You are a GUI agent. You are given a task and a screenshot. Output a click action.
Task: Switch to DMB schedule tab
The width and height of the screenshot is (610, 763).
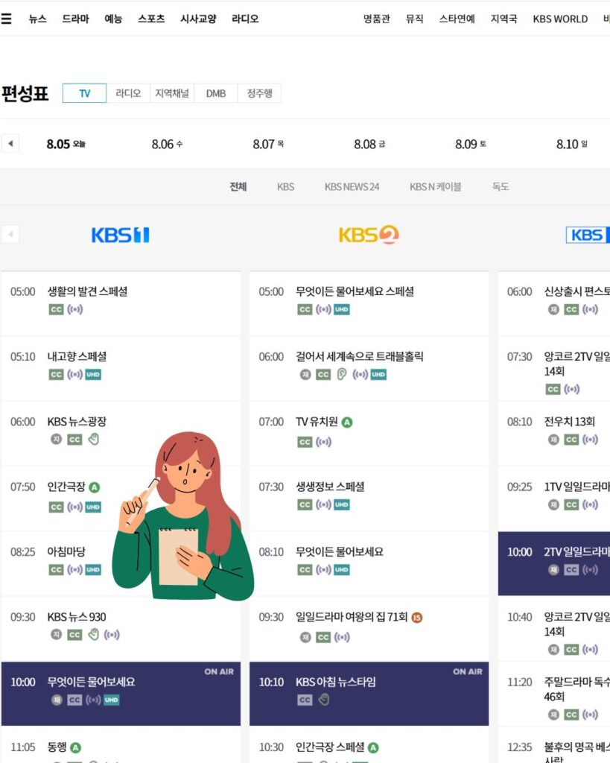[215, 93]
